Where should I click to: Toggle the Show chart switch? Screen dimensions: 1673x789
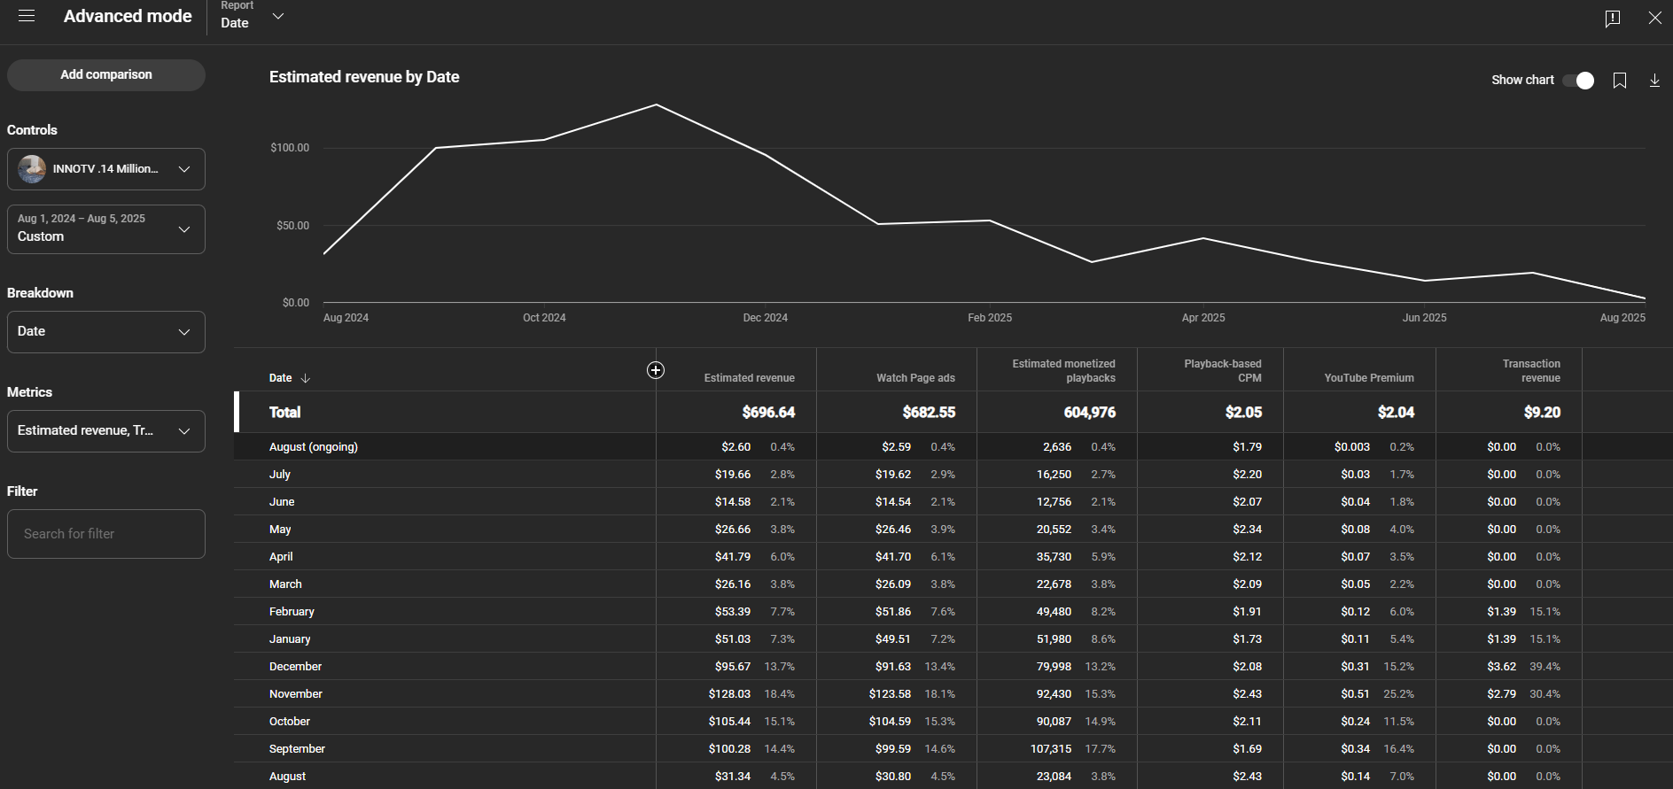click(1578, 81)
